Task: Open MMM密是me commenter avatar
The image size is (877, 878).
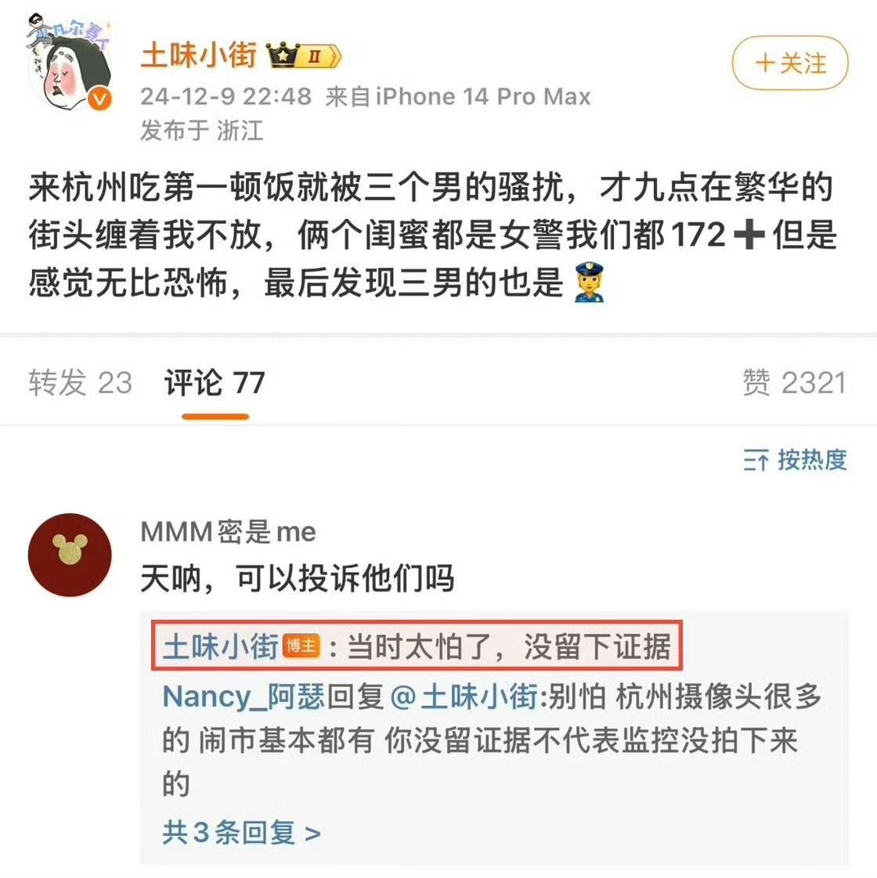Action: pos(70,555)
